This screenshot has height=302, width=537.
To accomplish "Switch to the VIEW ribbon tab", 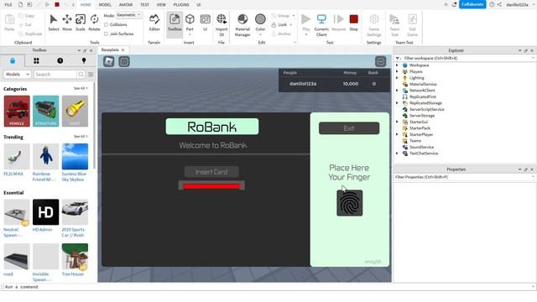I will click(161, 5).
